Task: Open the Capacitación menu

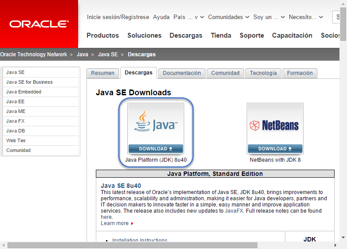Action: 292,35
